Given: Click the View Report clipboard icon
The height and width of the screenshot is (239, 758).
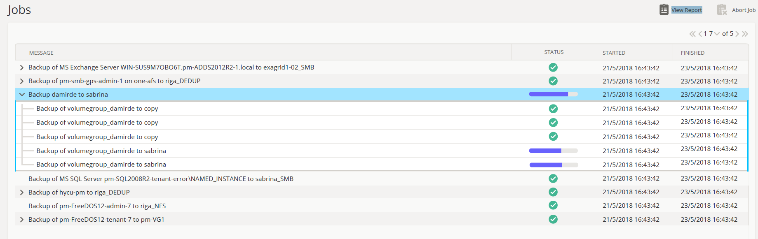Looking at the screenshot, I should (664, 9).
